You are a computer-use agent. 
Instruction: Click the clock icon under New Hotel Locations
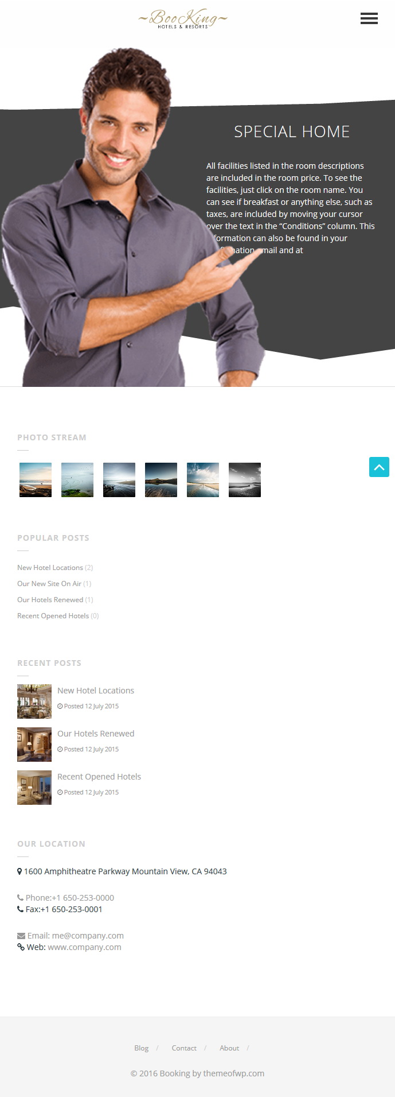coord(60,706)
